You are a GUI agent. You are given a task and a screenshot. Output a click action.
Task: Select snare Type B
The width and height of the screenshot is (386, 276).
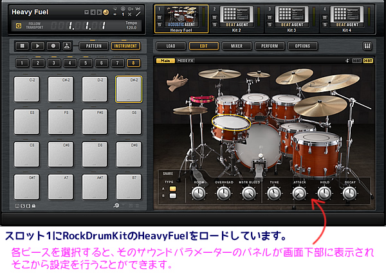pos(173,196)
